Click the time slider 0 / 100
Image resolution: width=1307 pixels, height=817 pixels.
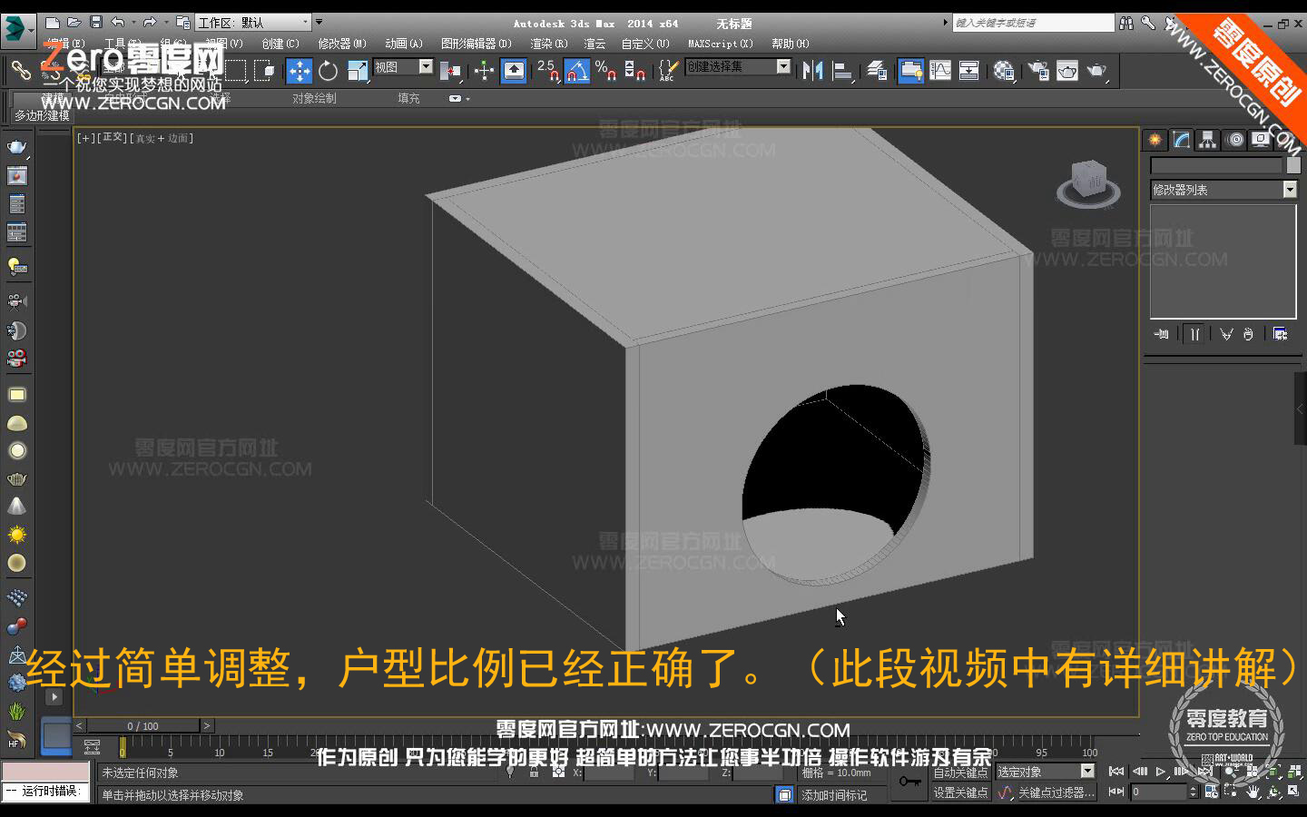pos(142,725)
